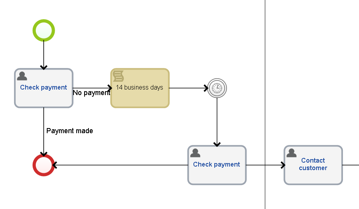Screen dimensions: 359x209
Task: Select upper Check payment task text
Action: click(x=44, y=88)
